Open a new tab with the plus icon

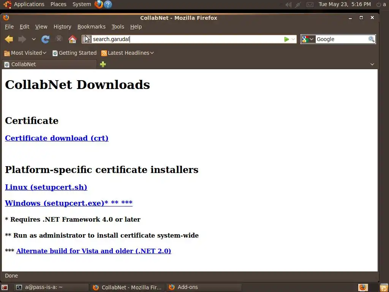(x=103, y=64)
